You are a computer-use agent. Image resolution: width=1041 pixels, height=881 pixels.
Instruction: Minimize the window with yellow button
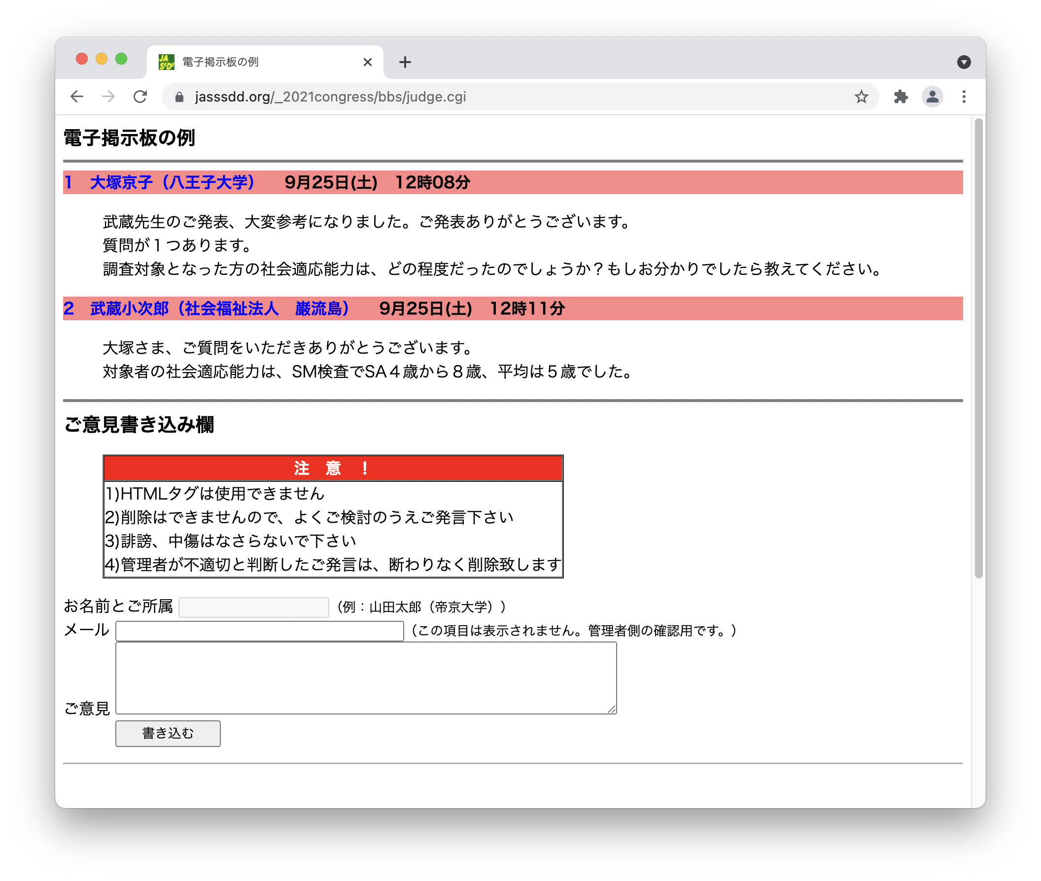pyautogui.click(x=102, y=59)
